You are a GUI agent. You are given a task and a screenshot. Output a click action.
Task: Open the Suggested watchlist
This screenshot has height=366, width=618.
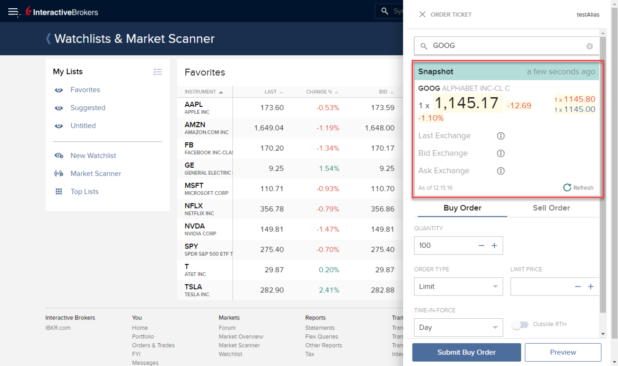[x=88, y=108]
